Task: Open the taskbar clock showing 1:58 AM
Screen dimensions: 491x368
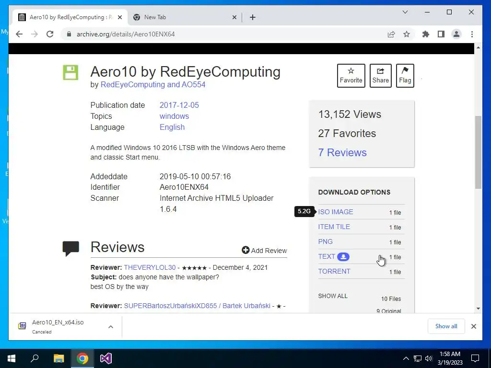Action: click(x=450, y=358)
